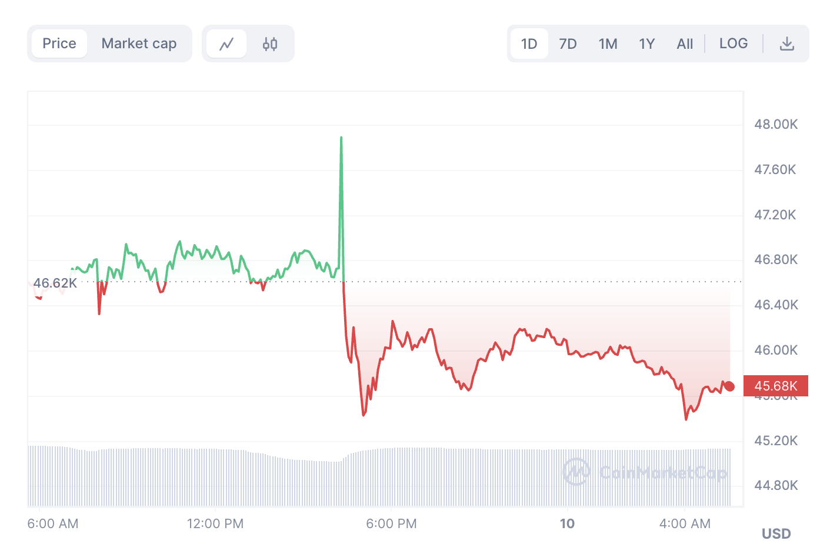Toggle the LOG scale option
Screen dimensions: 820x554
tap(734, 44)
